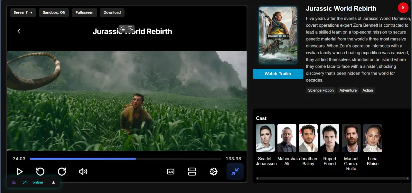The width and height of the screenshot is (412, 193).
Task: Play the video
Action: [19, 171]
